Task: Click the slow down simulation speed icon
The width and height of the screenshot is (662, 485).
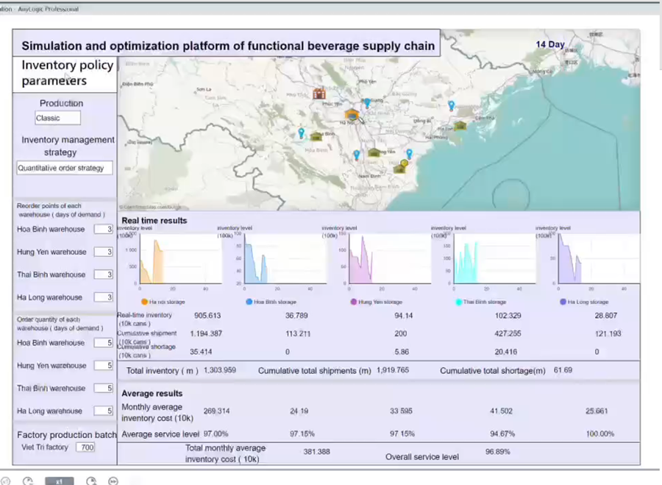Action: click(x=29, y=481)
